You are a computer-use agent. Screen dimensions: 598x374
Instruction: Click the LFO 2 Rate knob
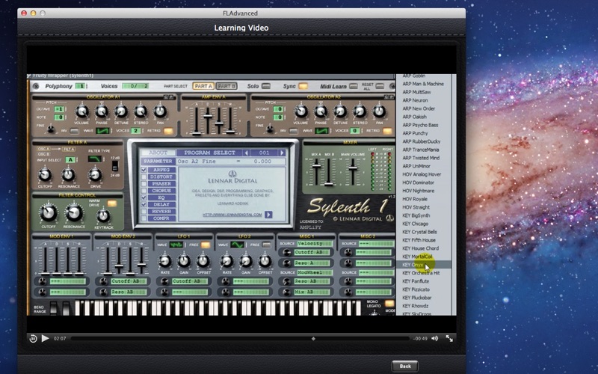click(226, 261)
